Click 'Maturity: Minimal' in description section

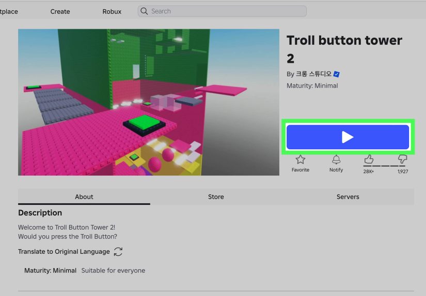pyautogui.click(x=50, y=271)
